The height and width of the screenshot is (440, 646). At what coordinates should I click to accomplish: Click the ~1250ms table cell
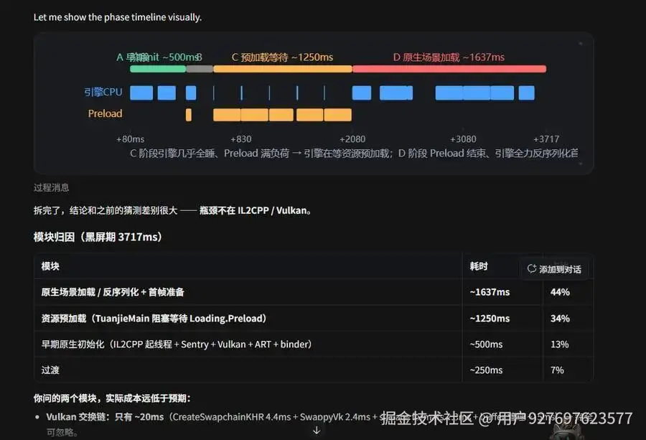point(490,318)
